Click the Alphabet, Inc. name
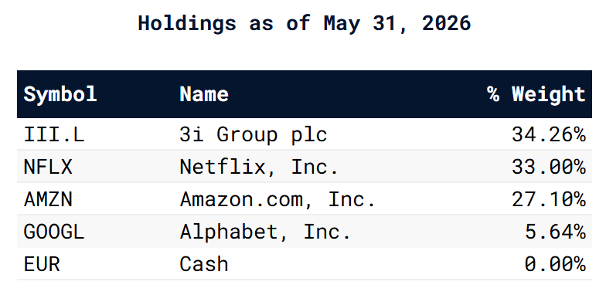This screenshot has height=295, width=606. (x=265, y=232)
